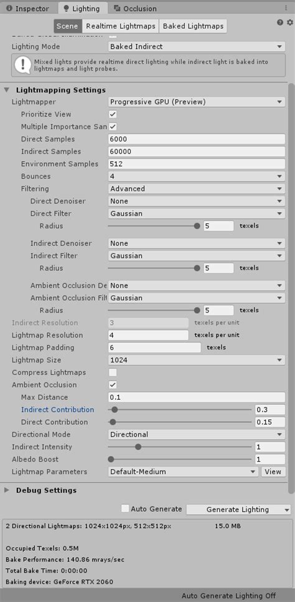Image resolution: width=295 pixels, height=602 pixels.
Task: Open Ambient Occlusion Filter dropdown
Action: 197,298
